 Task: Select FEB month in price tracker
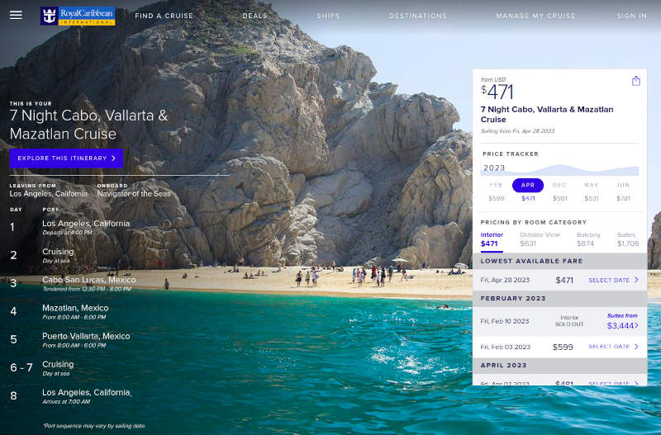tap(497, 191)
